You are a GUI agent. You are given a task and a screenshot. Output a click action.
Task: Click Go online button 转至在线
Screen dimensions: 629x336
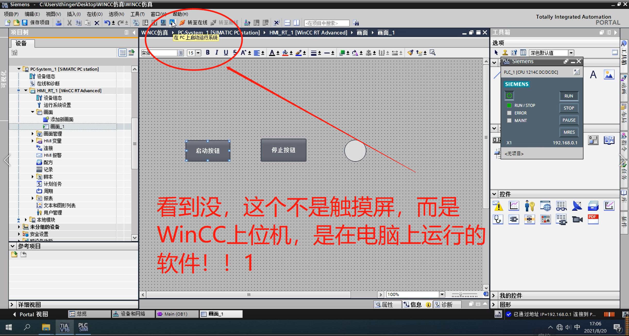[x=193, y=23]
